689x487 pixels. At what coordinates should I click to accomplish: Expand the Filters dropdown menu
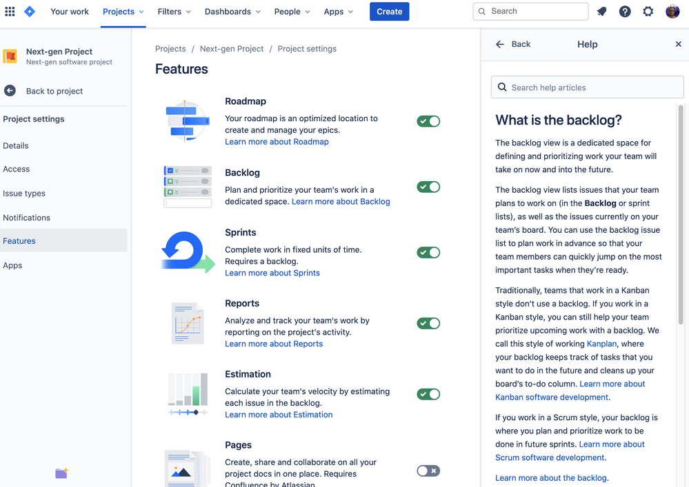click(x=174, y=12)
